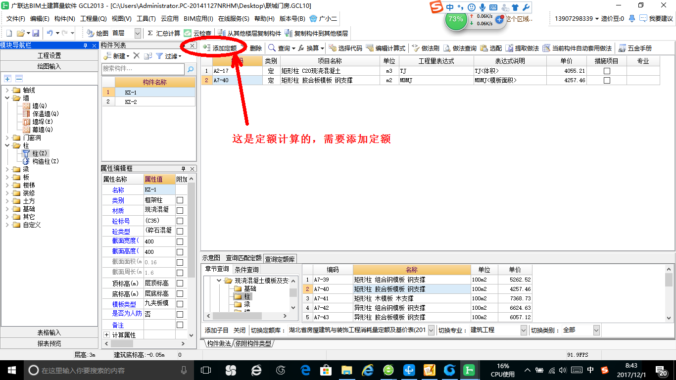Undo the last action

tap(49, 33)
